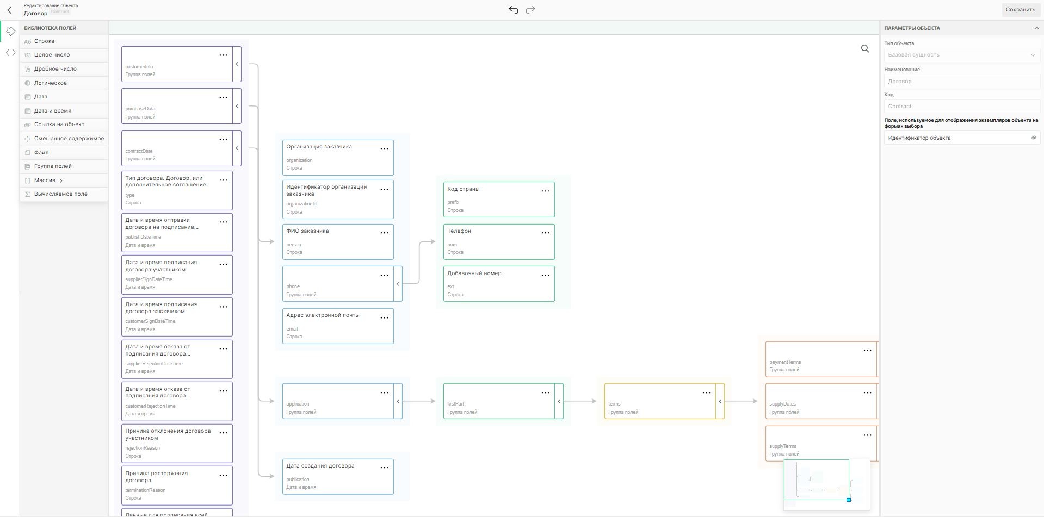The width and height of the screenshot is (1044, 517).
Task: Click the Сохранить button
Action: (x=1020, y=10)
